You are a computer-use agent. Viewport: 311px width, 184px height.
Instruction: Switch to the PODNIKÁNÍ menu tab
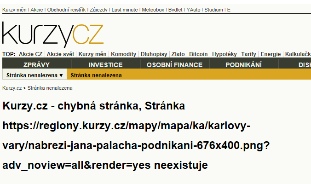click(x=243, y=65)
